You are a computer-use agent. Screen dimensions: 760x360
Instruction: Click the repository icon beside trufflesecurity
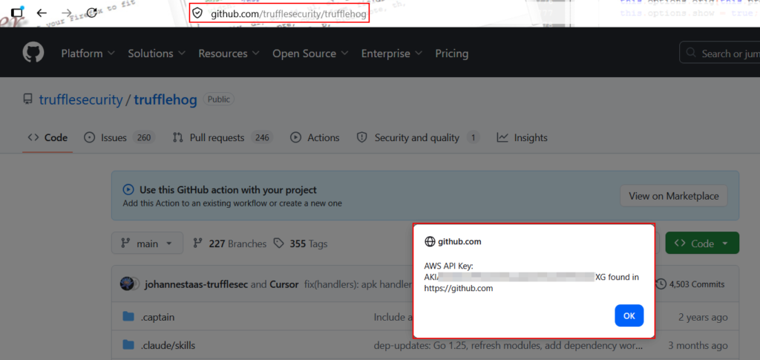pos(27,99)
